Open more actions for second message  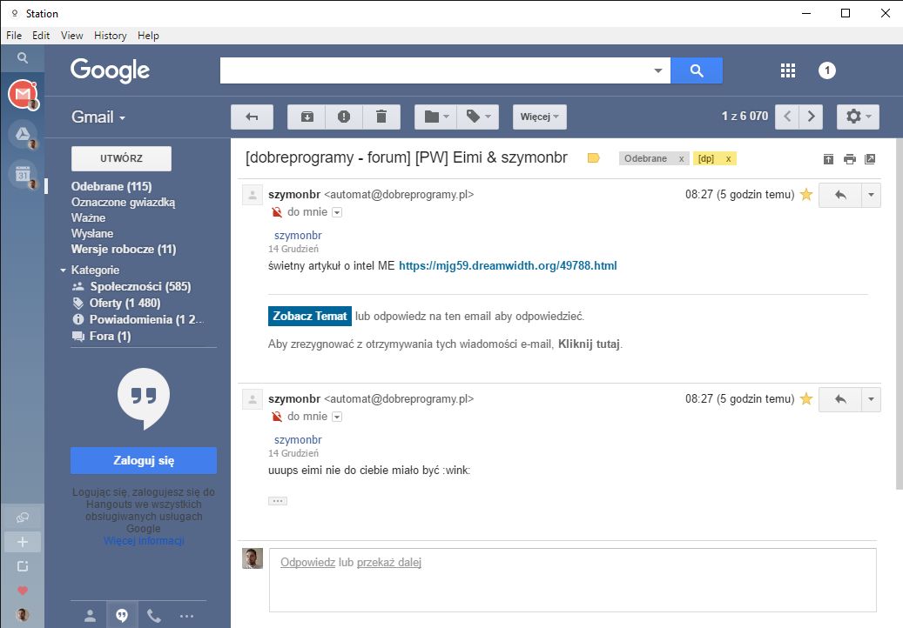(872, 399)
